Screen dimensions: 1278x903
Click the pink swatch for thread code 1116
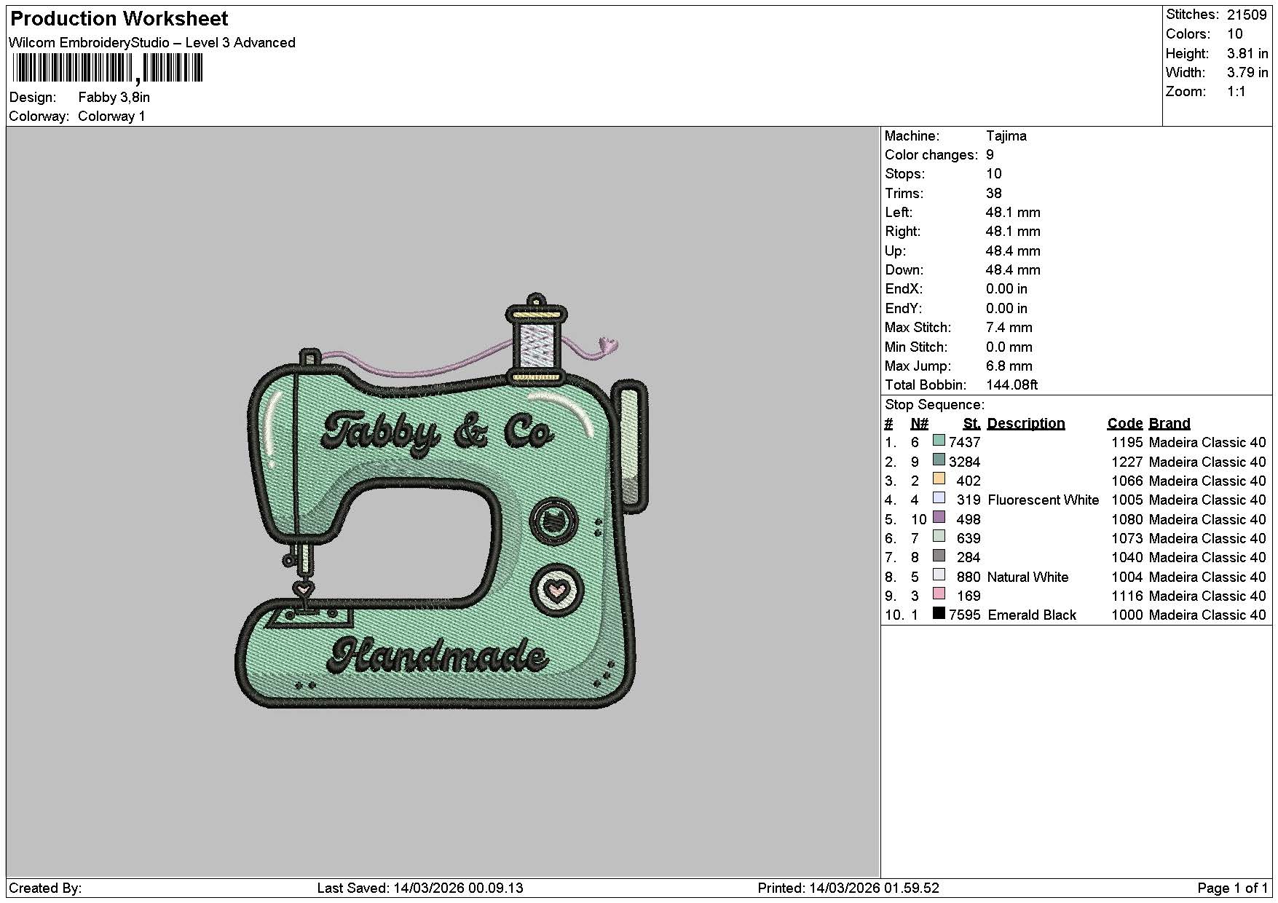pyautogui.click(x=939, y=594)
